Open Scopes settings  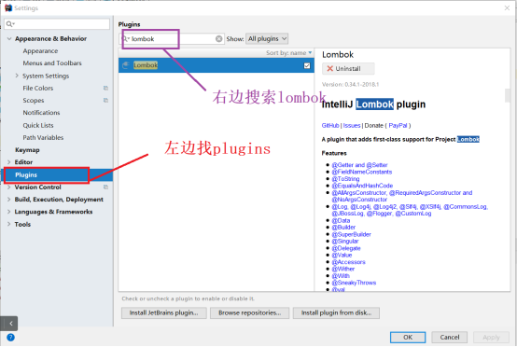[34, 100]
